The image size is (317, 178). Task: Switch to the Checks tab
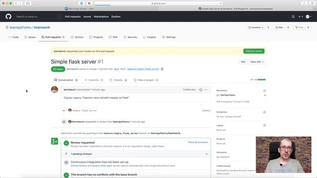118,80
